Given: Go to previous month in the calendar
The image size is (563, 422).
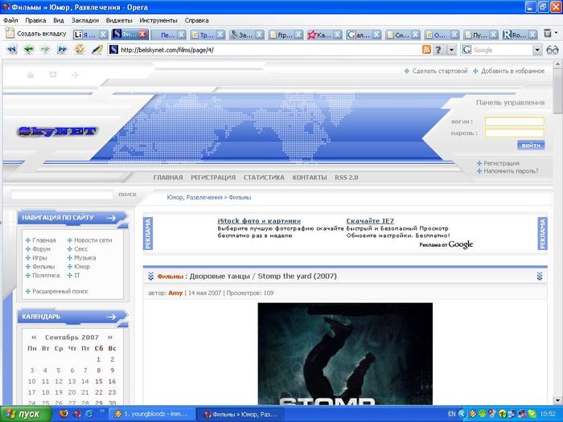Looking at the screenshot, I should pyautogui.click(x=34, y=338).
